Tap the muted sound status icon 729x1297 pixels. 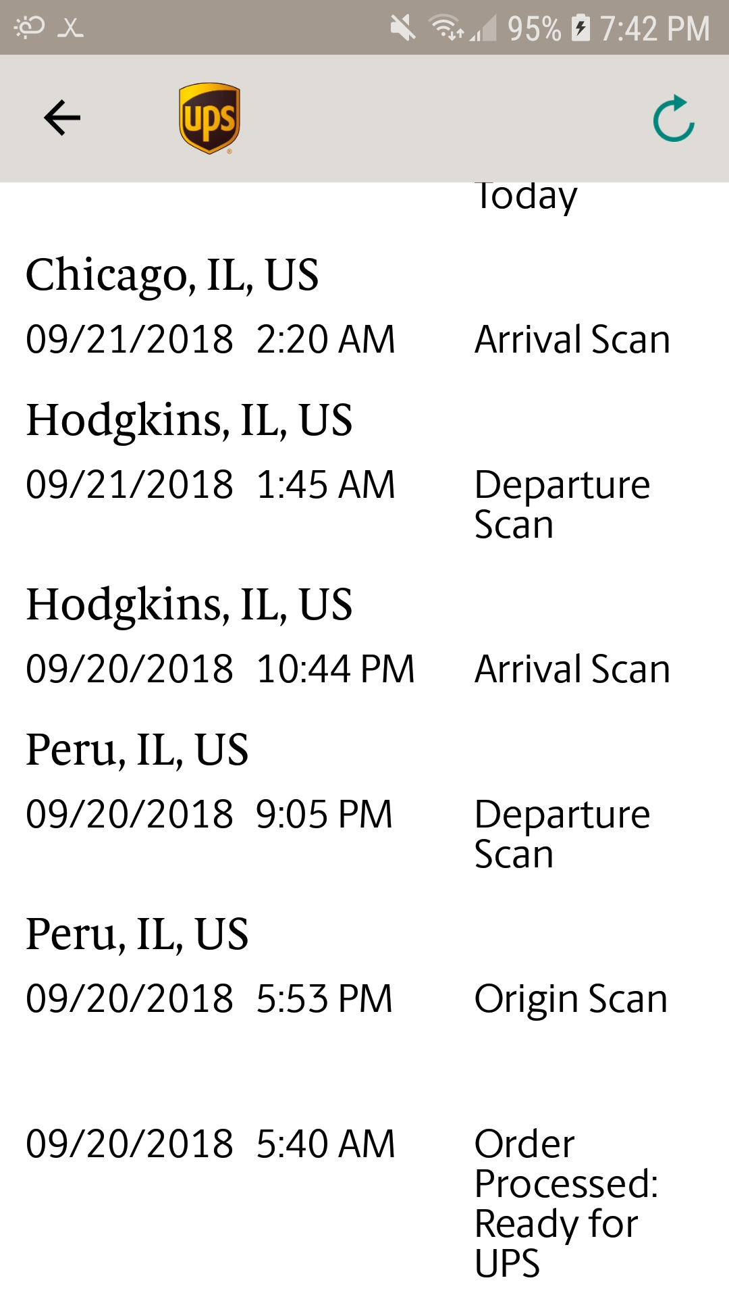point(403,28)
